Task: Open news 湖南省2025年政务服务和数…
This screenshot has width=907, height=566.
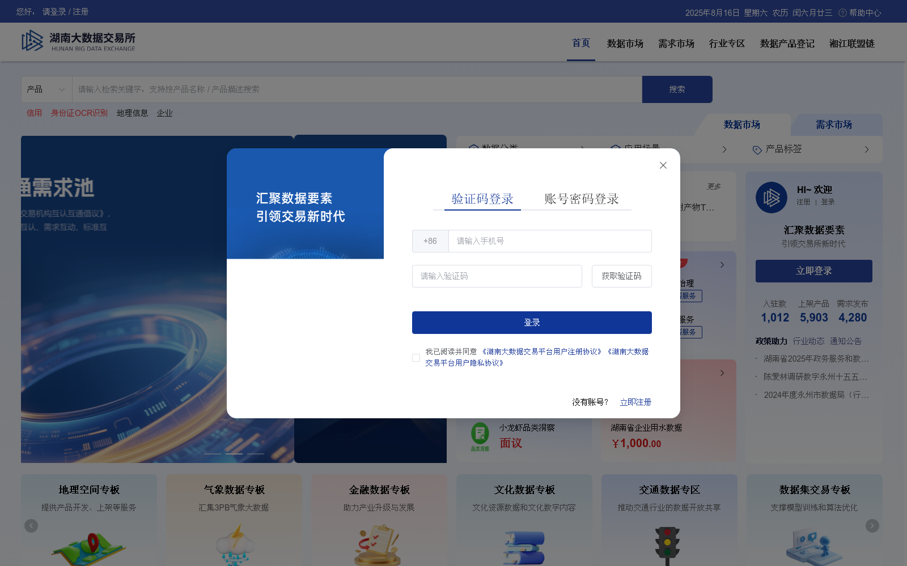Action: 816,359
